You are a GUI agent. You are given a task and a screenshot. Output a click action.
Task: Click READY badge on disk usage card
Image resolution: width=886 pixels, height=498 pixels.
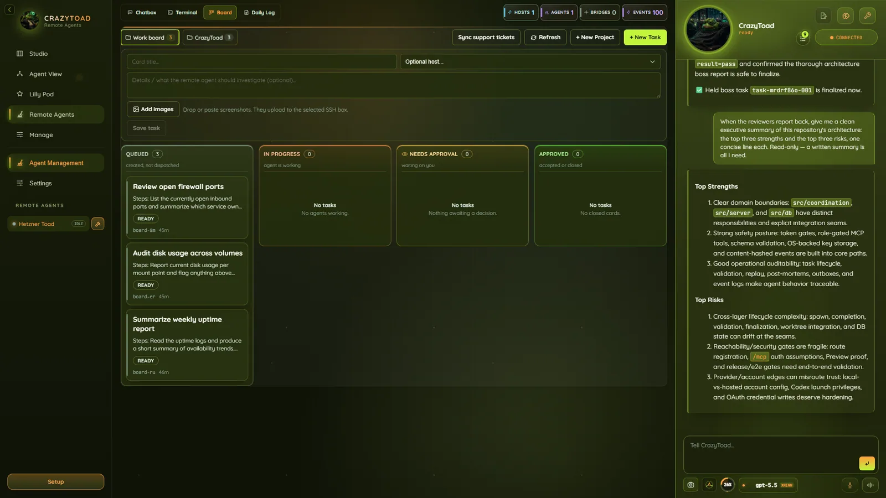tap(146, 285)
